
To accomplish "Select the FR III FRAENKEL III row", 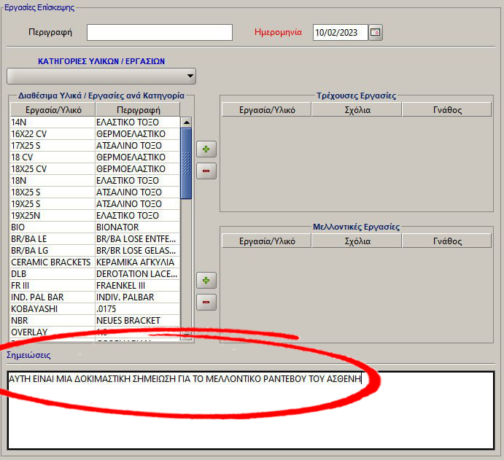I will point(51,285).
